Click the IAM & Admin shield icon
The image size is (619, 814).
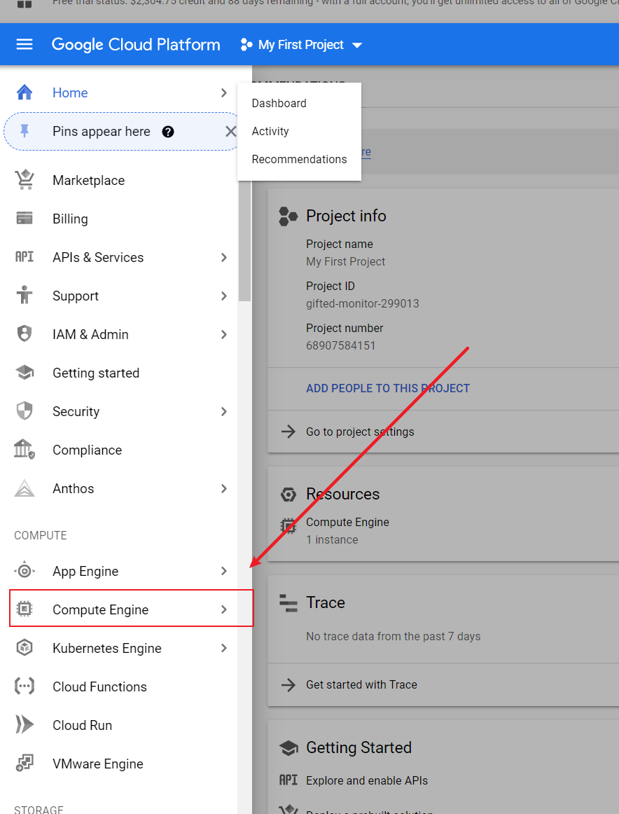coord(25,334)
